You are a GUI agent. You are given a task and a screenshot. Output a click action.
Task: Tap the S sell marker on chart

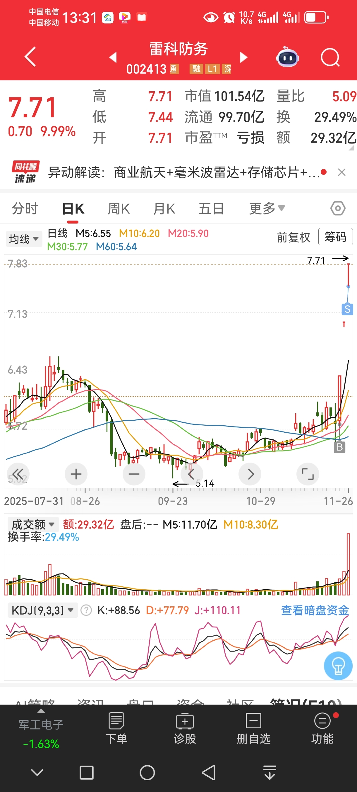click(x=347, y=309)
